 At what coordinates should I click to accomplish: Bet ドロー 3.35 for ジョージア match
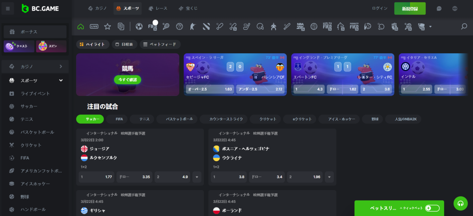point(134,177)
